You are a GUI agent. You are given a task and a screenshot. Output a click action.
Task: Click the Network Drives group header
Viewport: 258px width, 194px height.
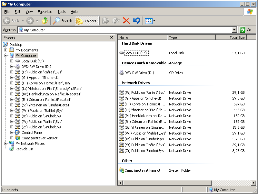coord(136,83)
